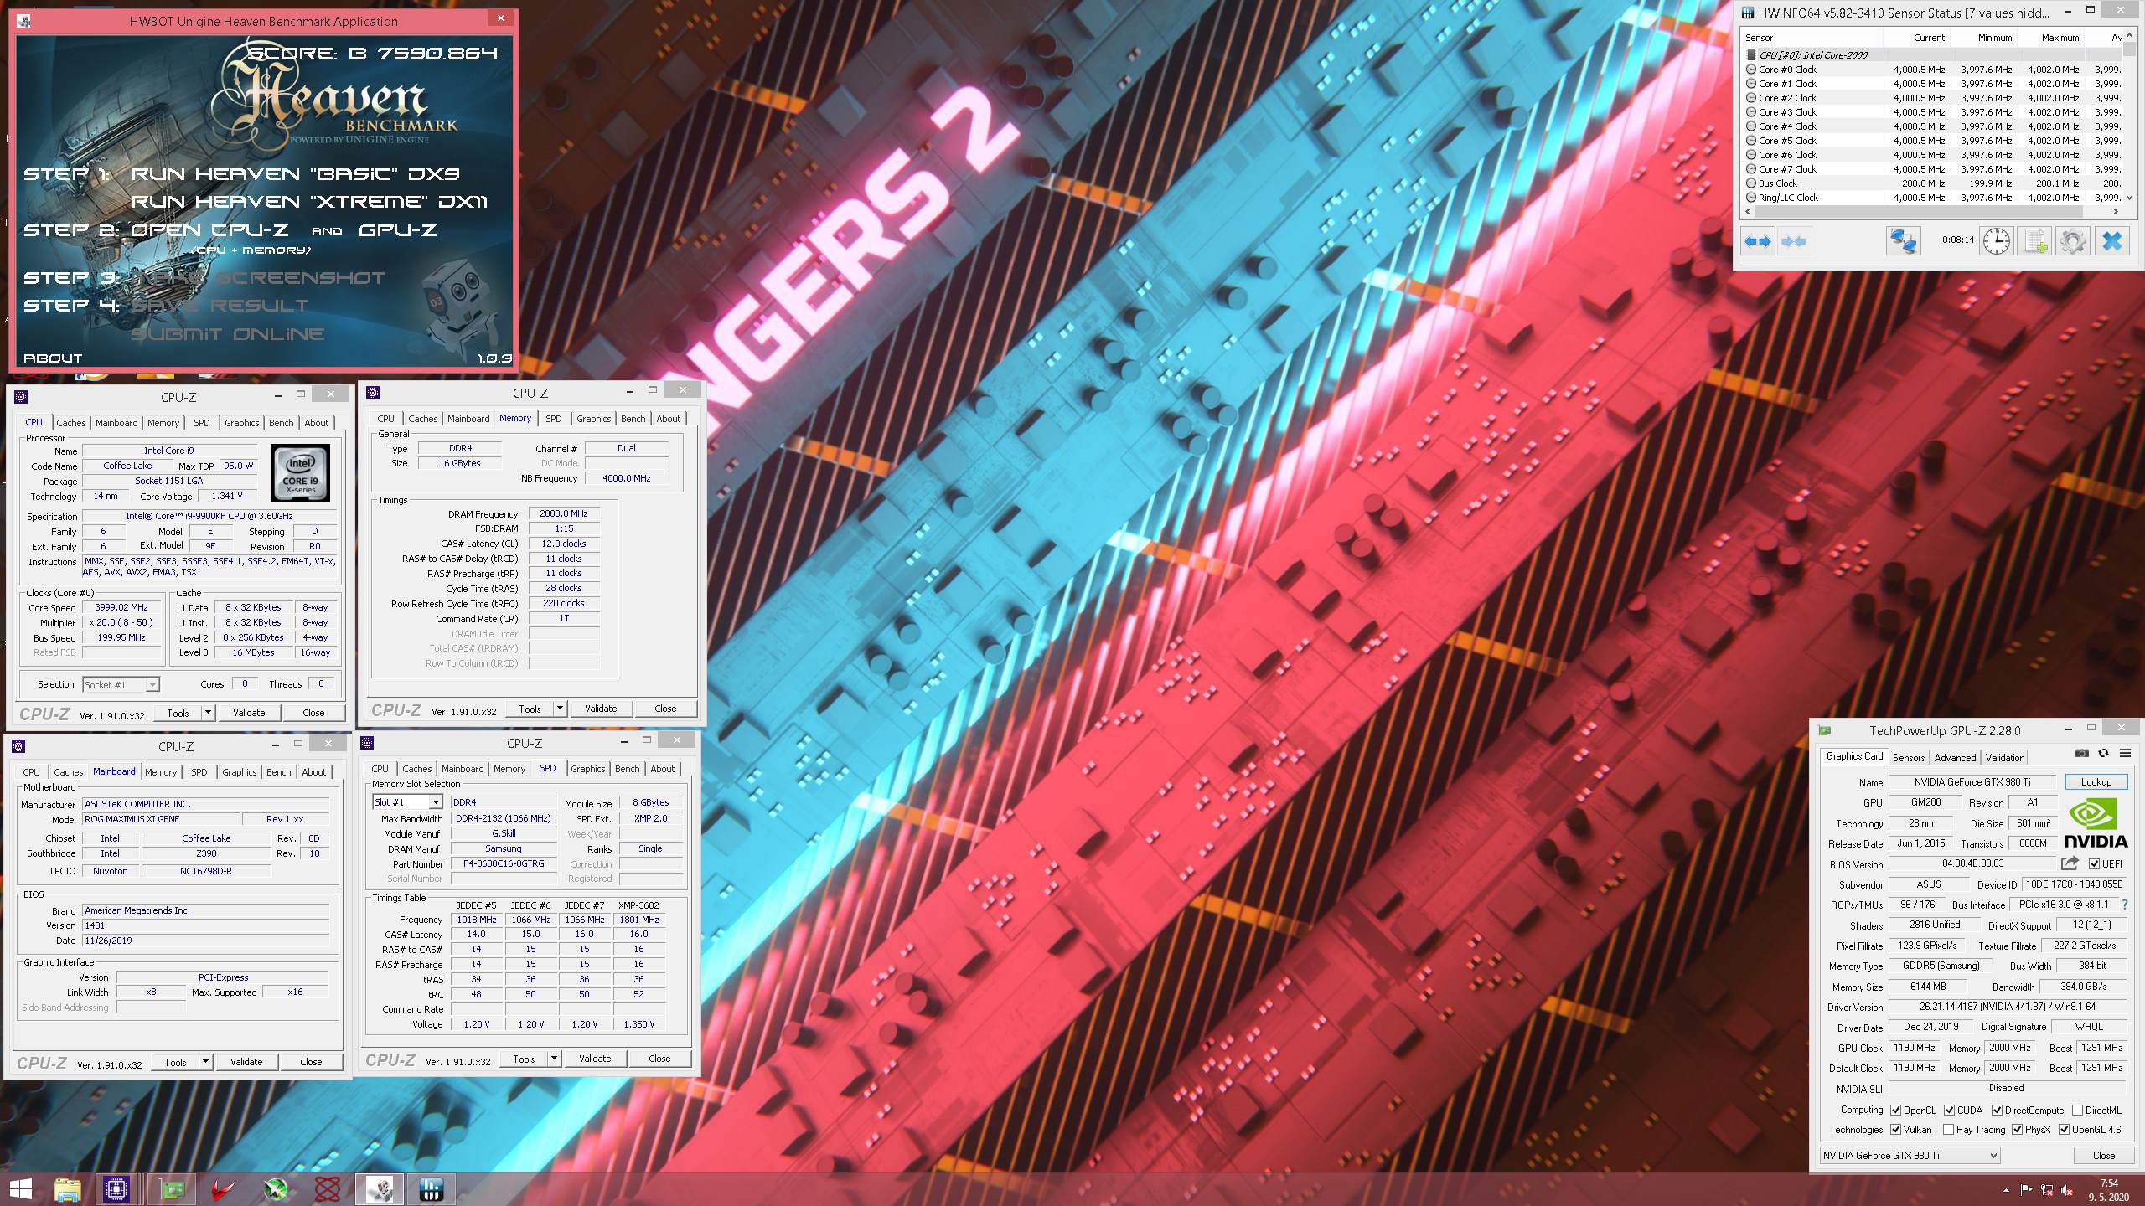Toggle DirectML checkbox

(2077, 1110)
